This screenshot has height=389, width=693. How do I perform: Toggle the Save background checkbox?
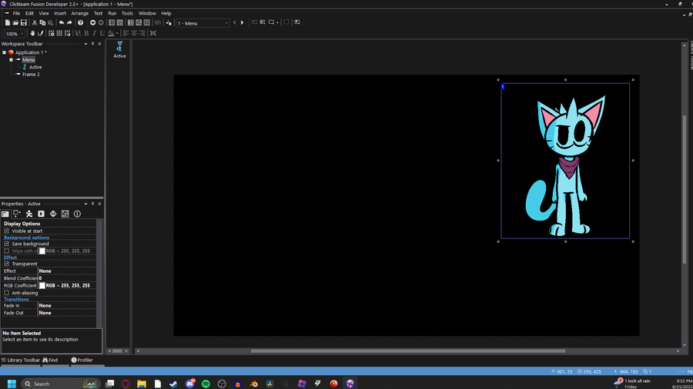7,244
